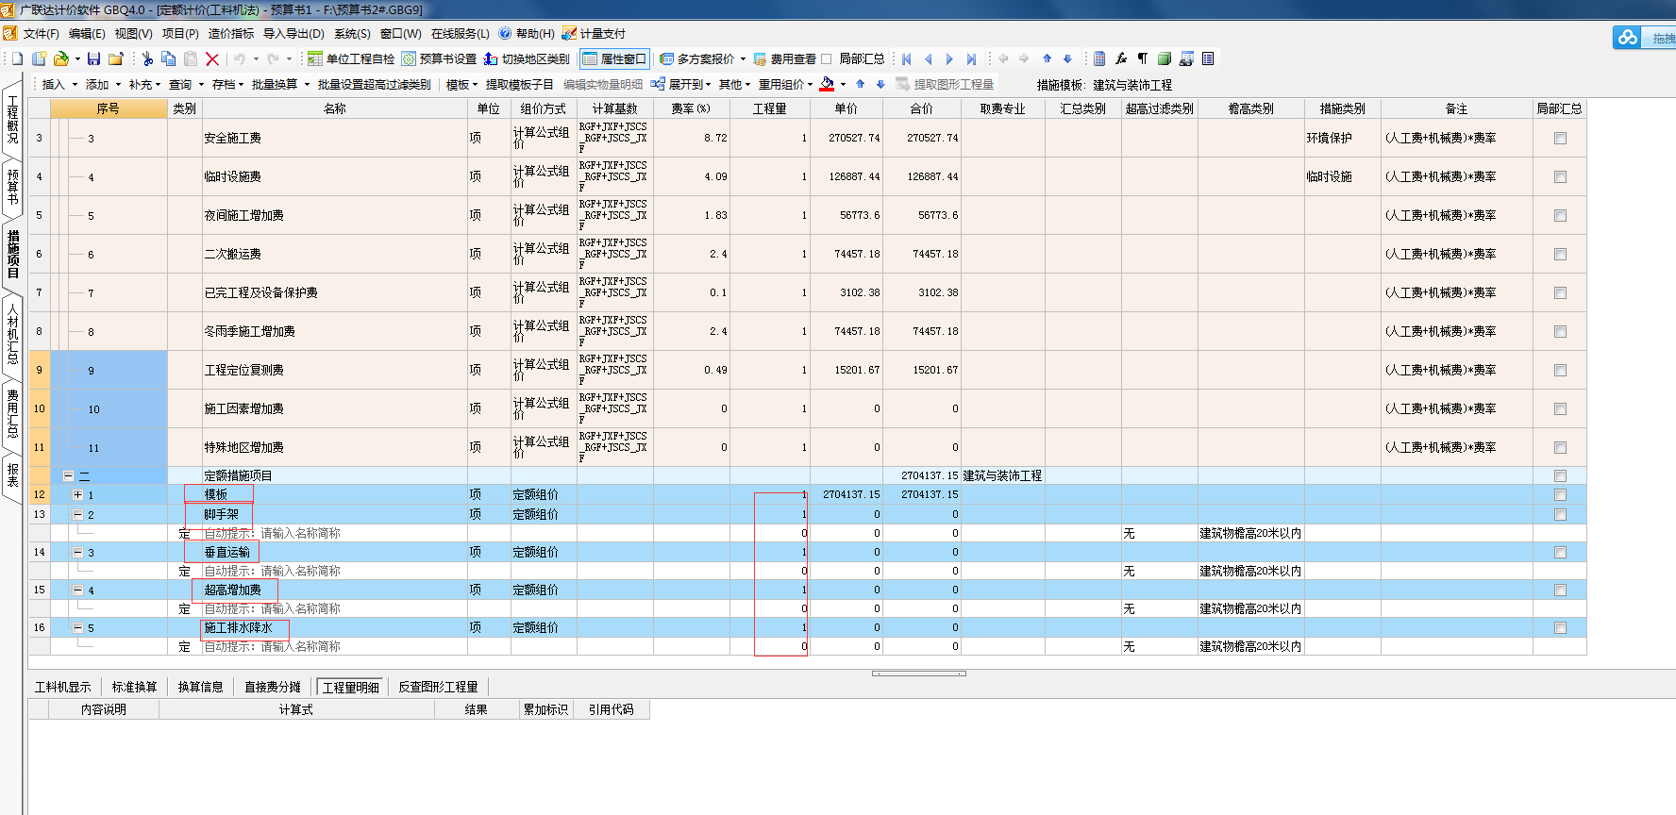Collapse the 超高增加费 tree row

point(78,590)
